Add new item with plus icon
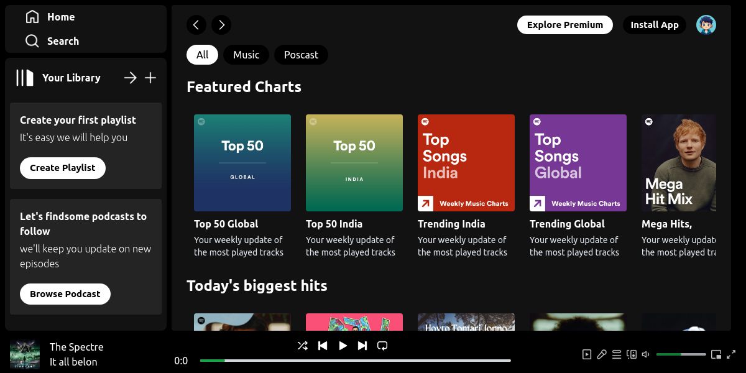Screen dimensions: 746x373 click(150, 78)
